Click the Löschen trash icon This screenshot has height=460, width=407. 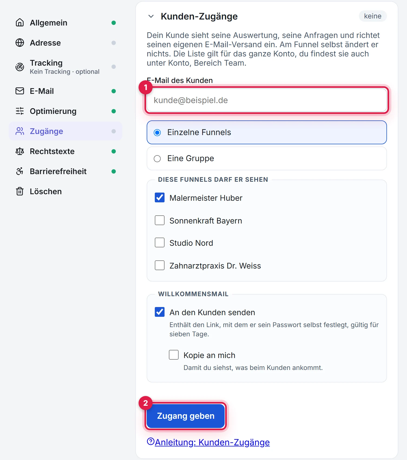pos(20,191)
